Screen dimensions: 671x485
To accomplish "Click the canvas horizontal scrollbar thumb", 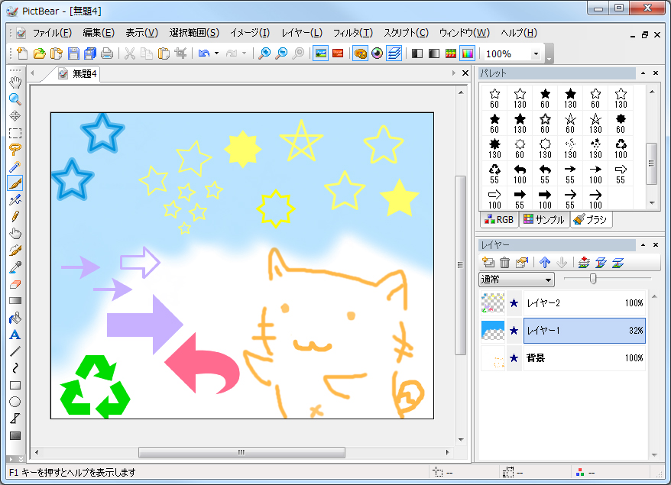I will point(241,452).
